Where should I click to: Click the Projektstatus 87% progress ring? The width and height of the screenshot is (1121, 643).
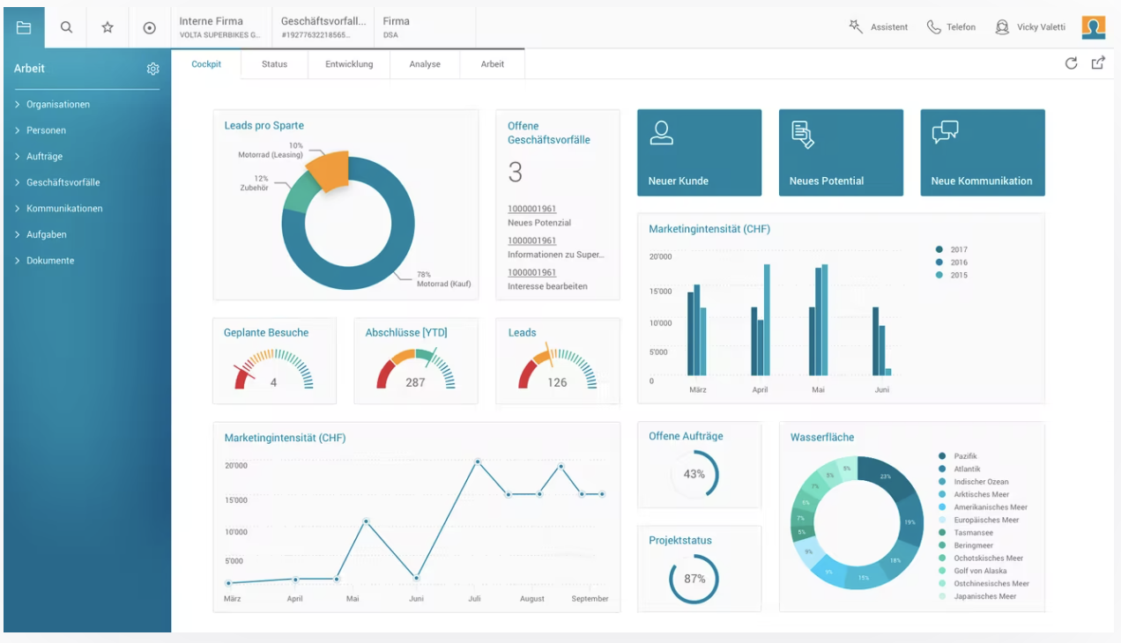(696, 580)
